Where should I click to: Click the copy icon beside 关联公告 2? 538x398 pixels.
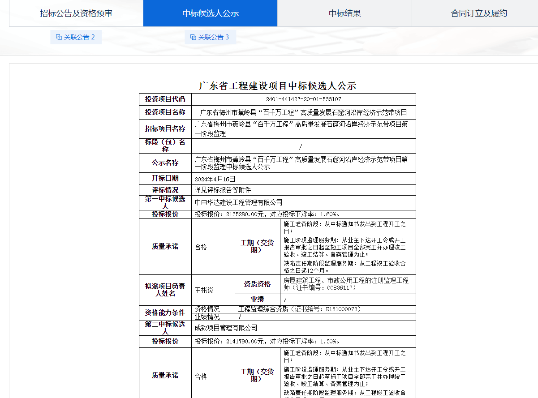pyautogui.click(x=59, y=37)
